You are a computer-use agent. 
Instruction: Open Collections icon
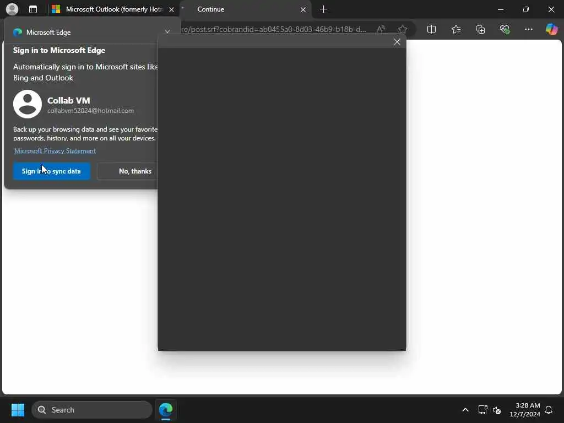[480, 29]
